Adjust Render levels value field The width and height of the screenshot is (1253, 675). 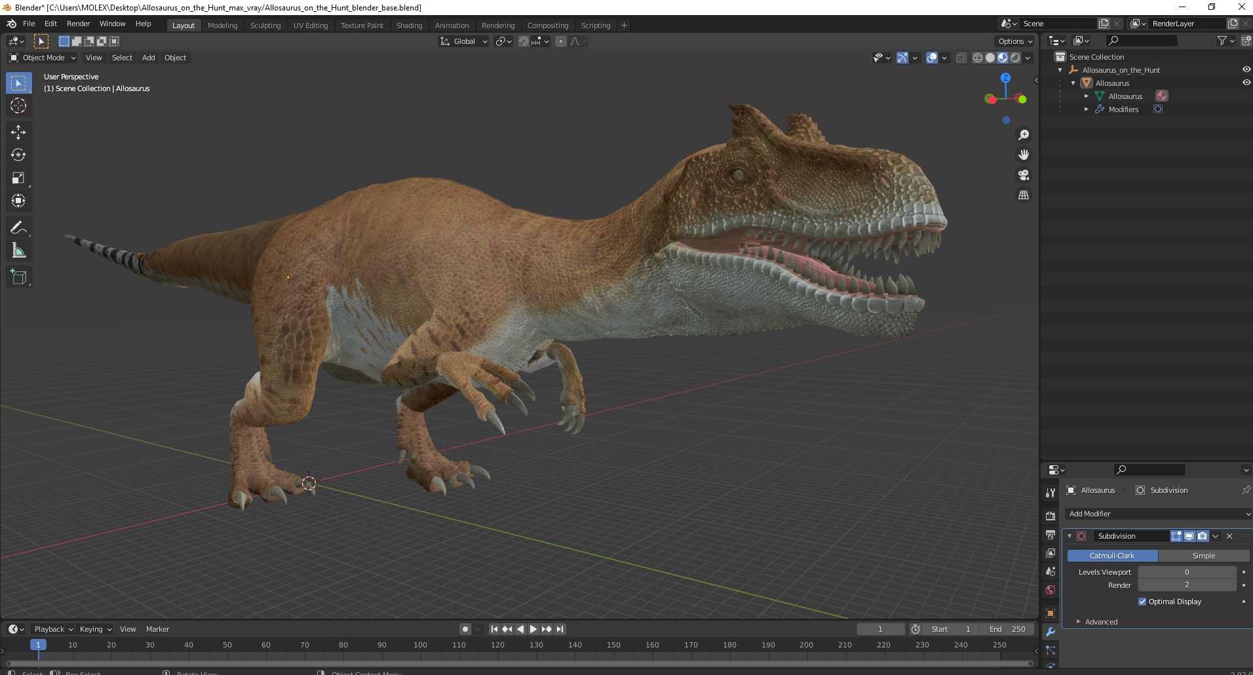1187,585
